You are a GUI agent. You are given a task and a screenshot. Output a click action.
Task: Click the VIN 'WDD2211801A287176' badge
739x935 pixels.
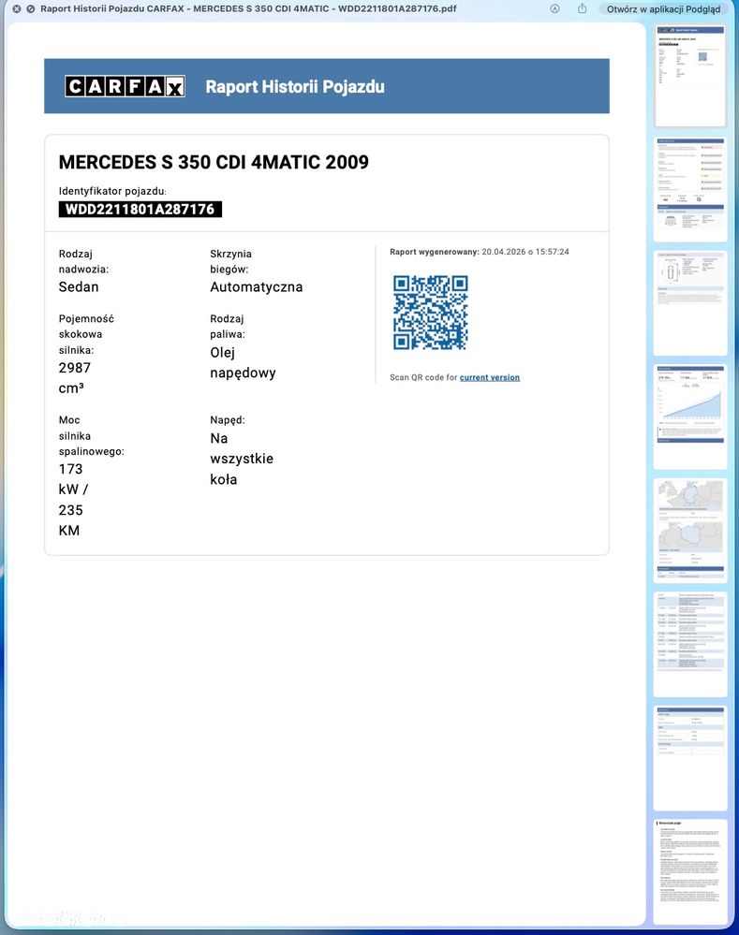pos(140,210)
